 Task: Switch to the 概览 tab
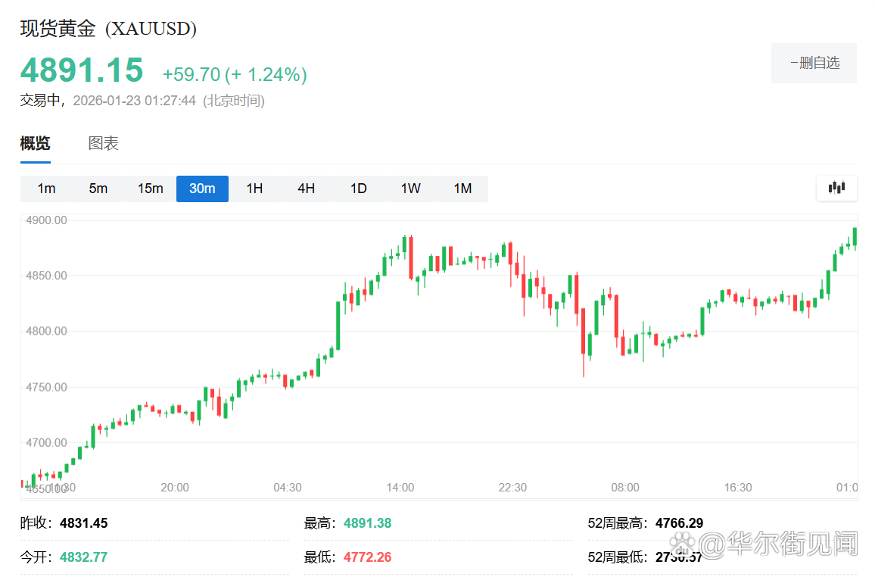(x=35, y=143)
